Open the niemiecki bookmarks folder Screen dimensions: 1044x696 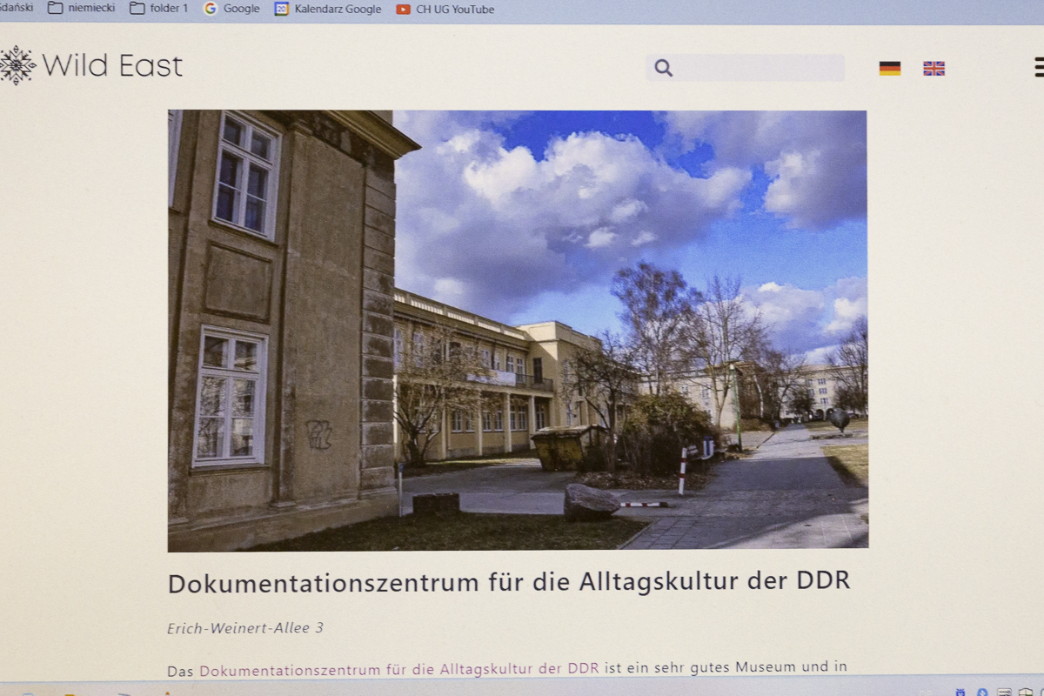pyautogui.click(x=81, y=9)
